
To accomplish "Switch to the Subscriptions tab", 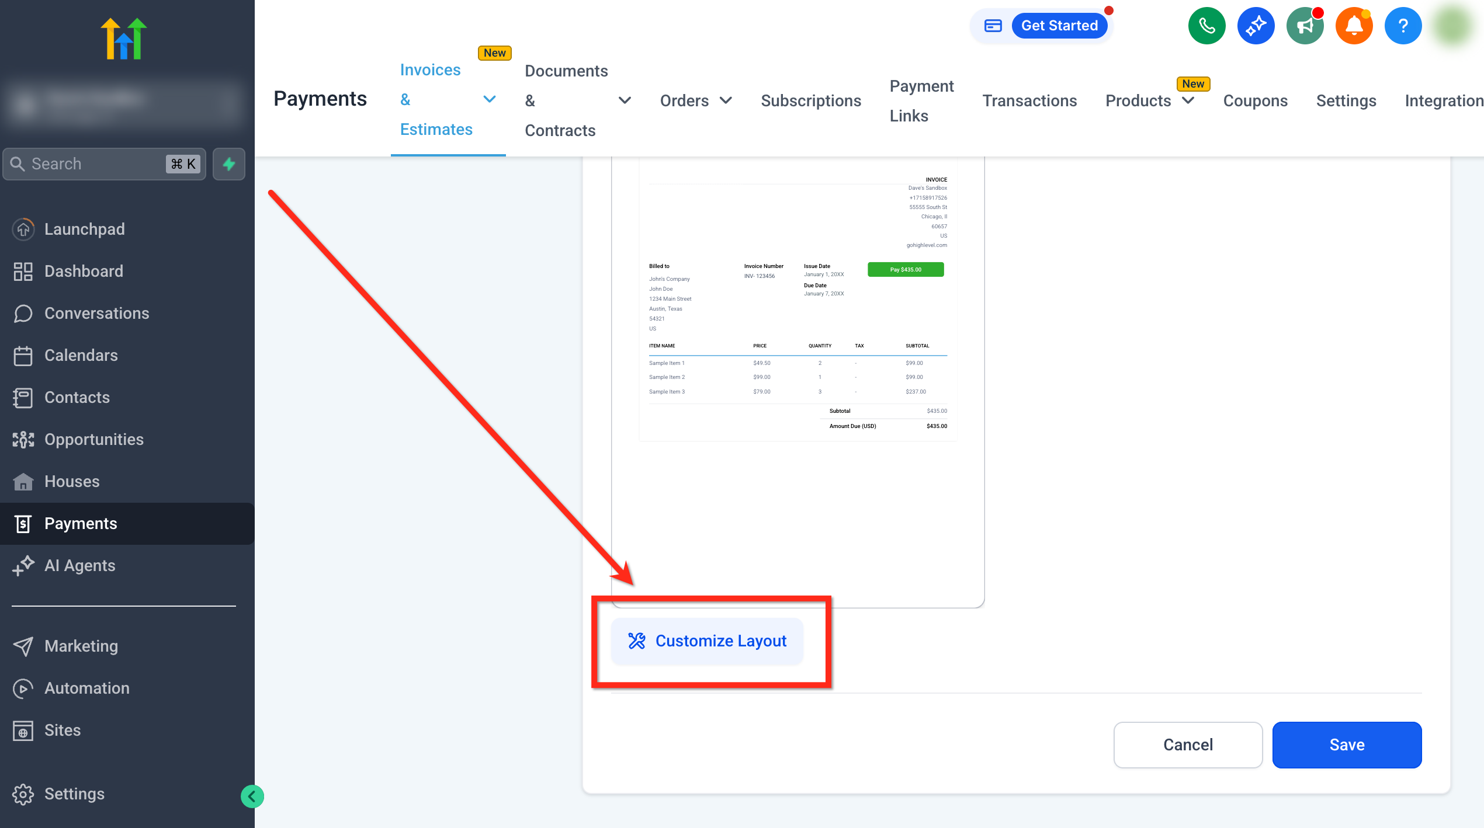I will tap(810, 100).
